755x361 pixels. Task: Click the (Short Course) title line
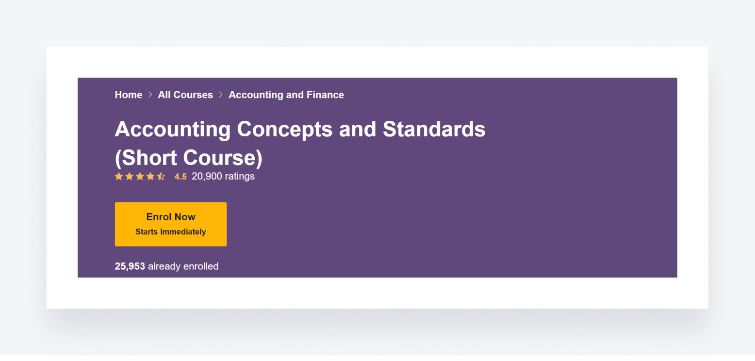pos(188,157)
